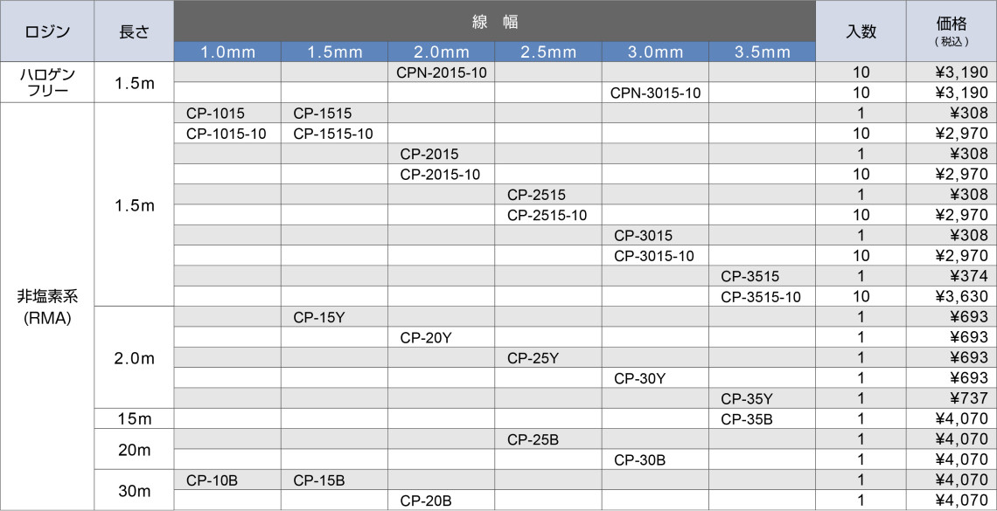Select the 3.5mm width column header
Image resolution: width=997 pixels, height=511 pixels.
pyautogui.click(x=762, y=52)
